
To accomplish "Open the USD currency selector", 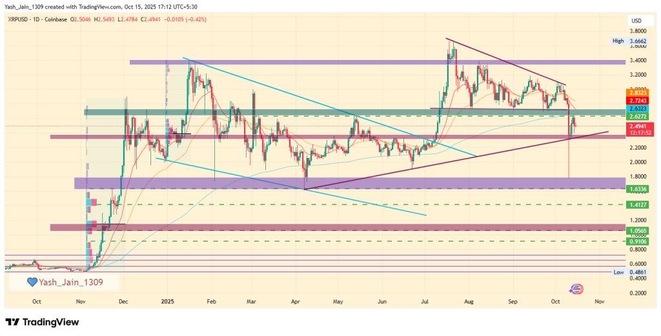I will coord(636,21).
